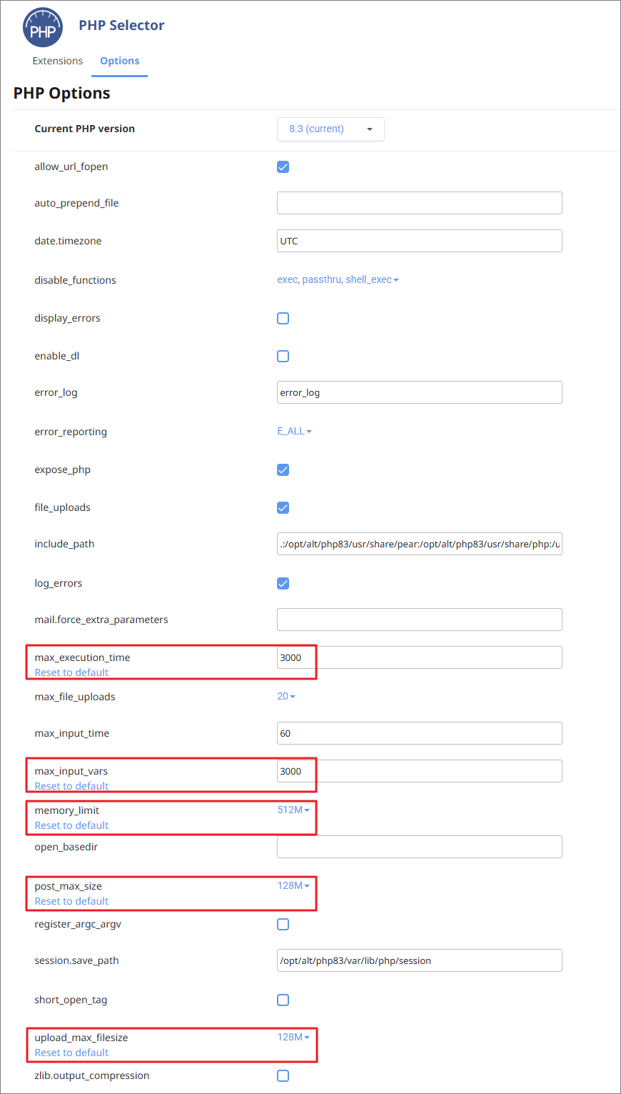Enable the enable_dl checkbox
This screenshot has width=621, height=1094.
click(283, 357)
